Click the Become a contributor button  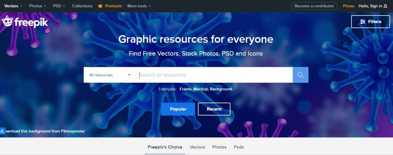[x=314, y=6]
